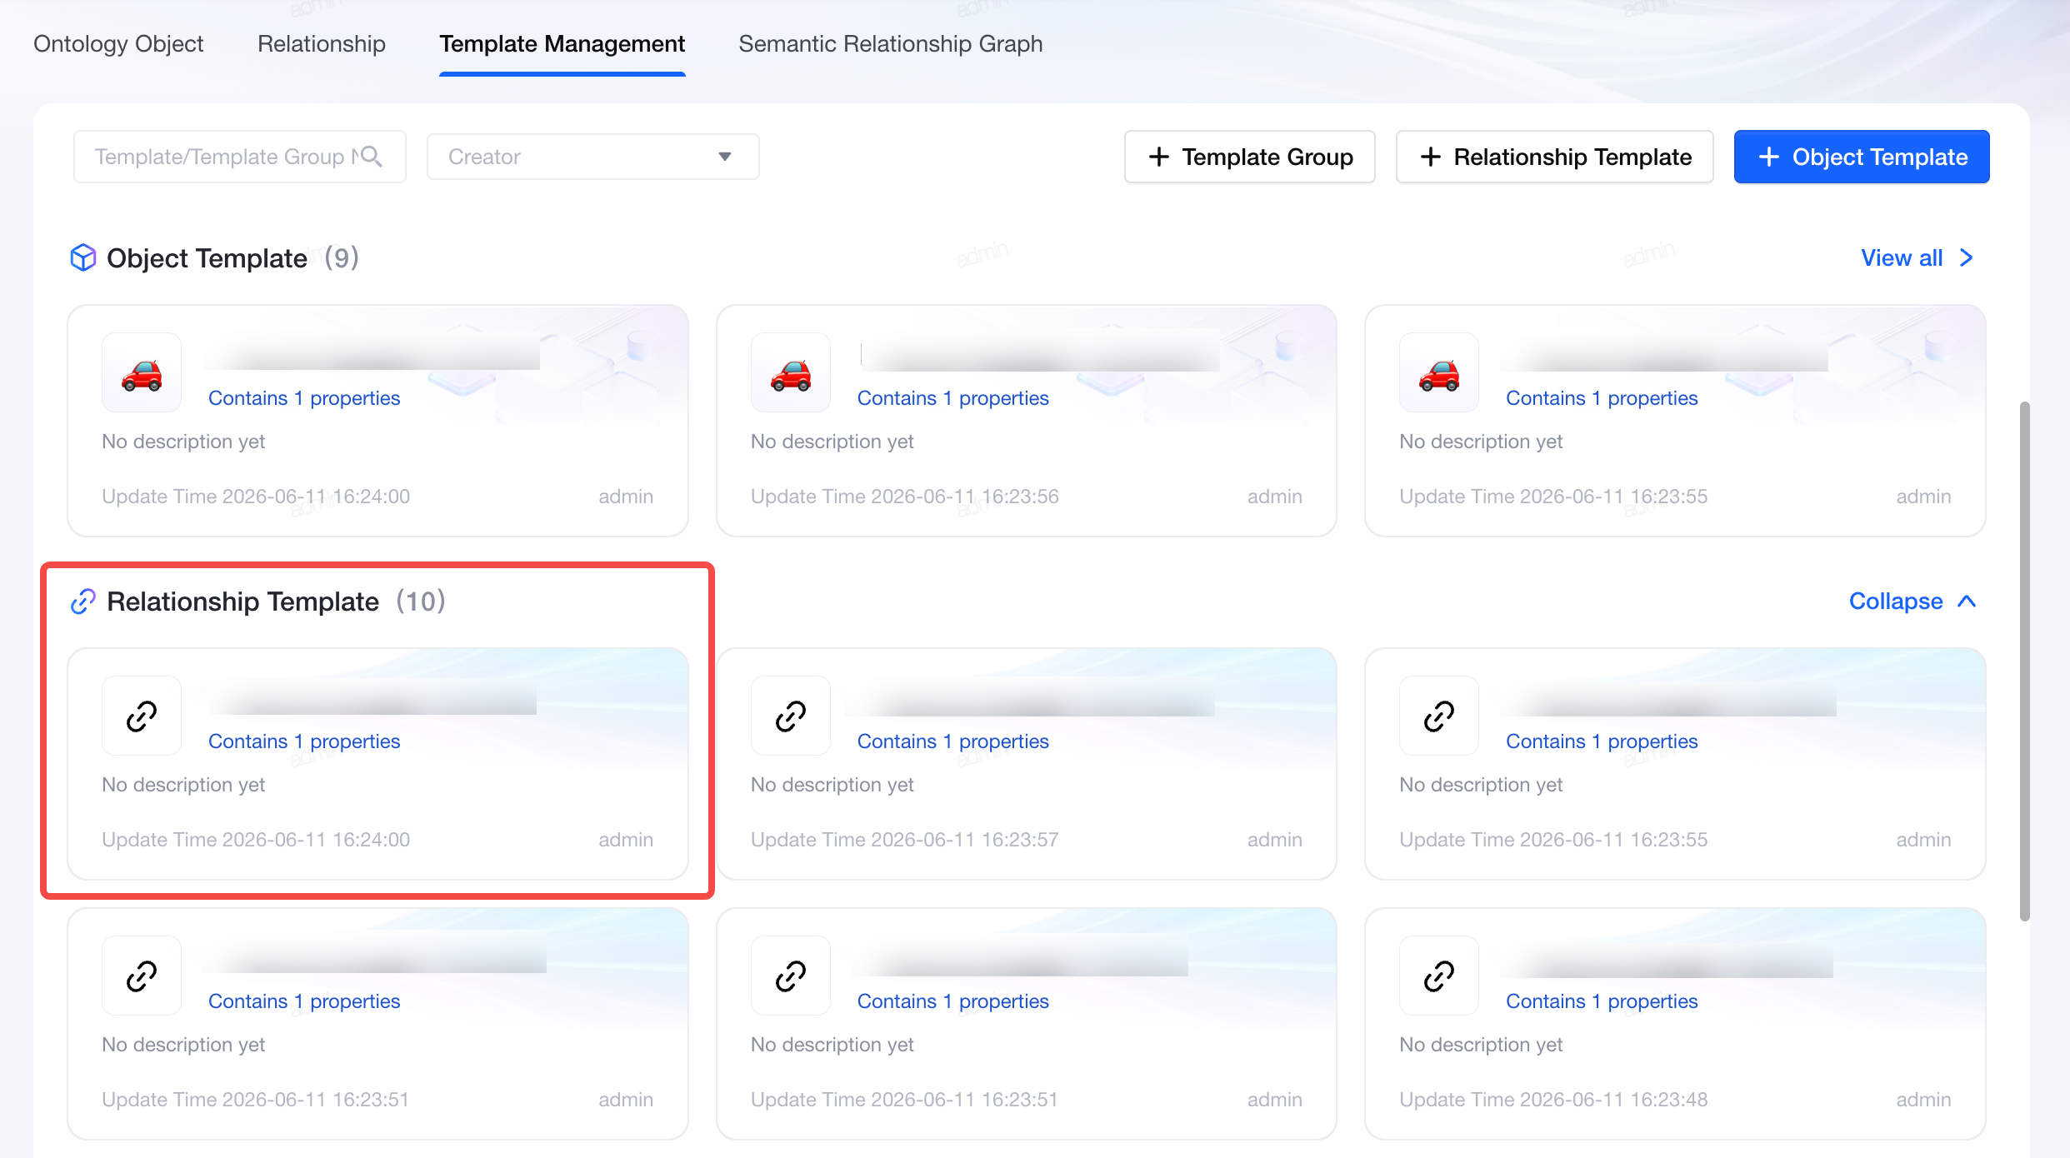Screen dimensions: 2070x1158
Task: Click the vertical scrollbar on the right
Action: click(2025, 662)
